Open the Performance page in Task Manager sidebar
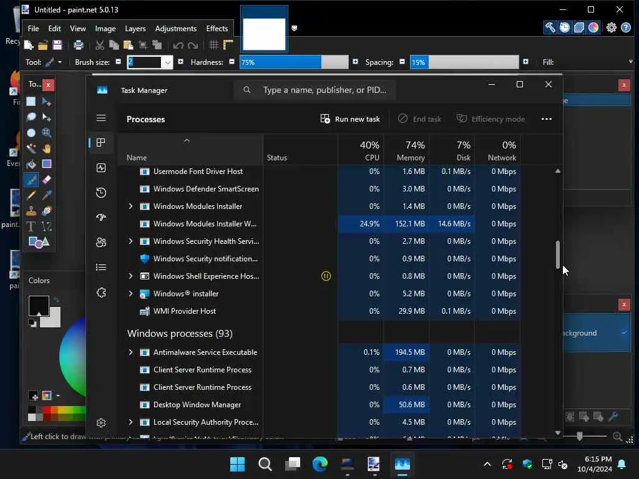The image size is (639, 479). coord(101,168)
